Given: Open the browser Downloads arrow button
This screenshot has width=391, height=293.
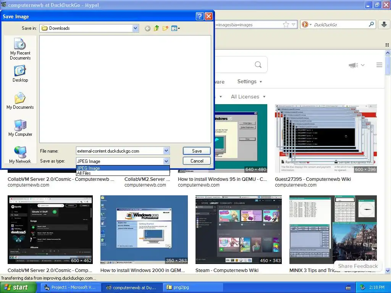Looking at the screenshot, I should pos(384,24).
